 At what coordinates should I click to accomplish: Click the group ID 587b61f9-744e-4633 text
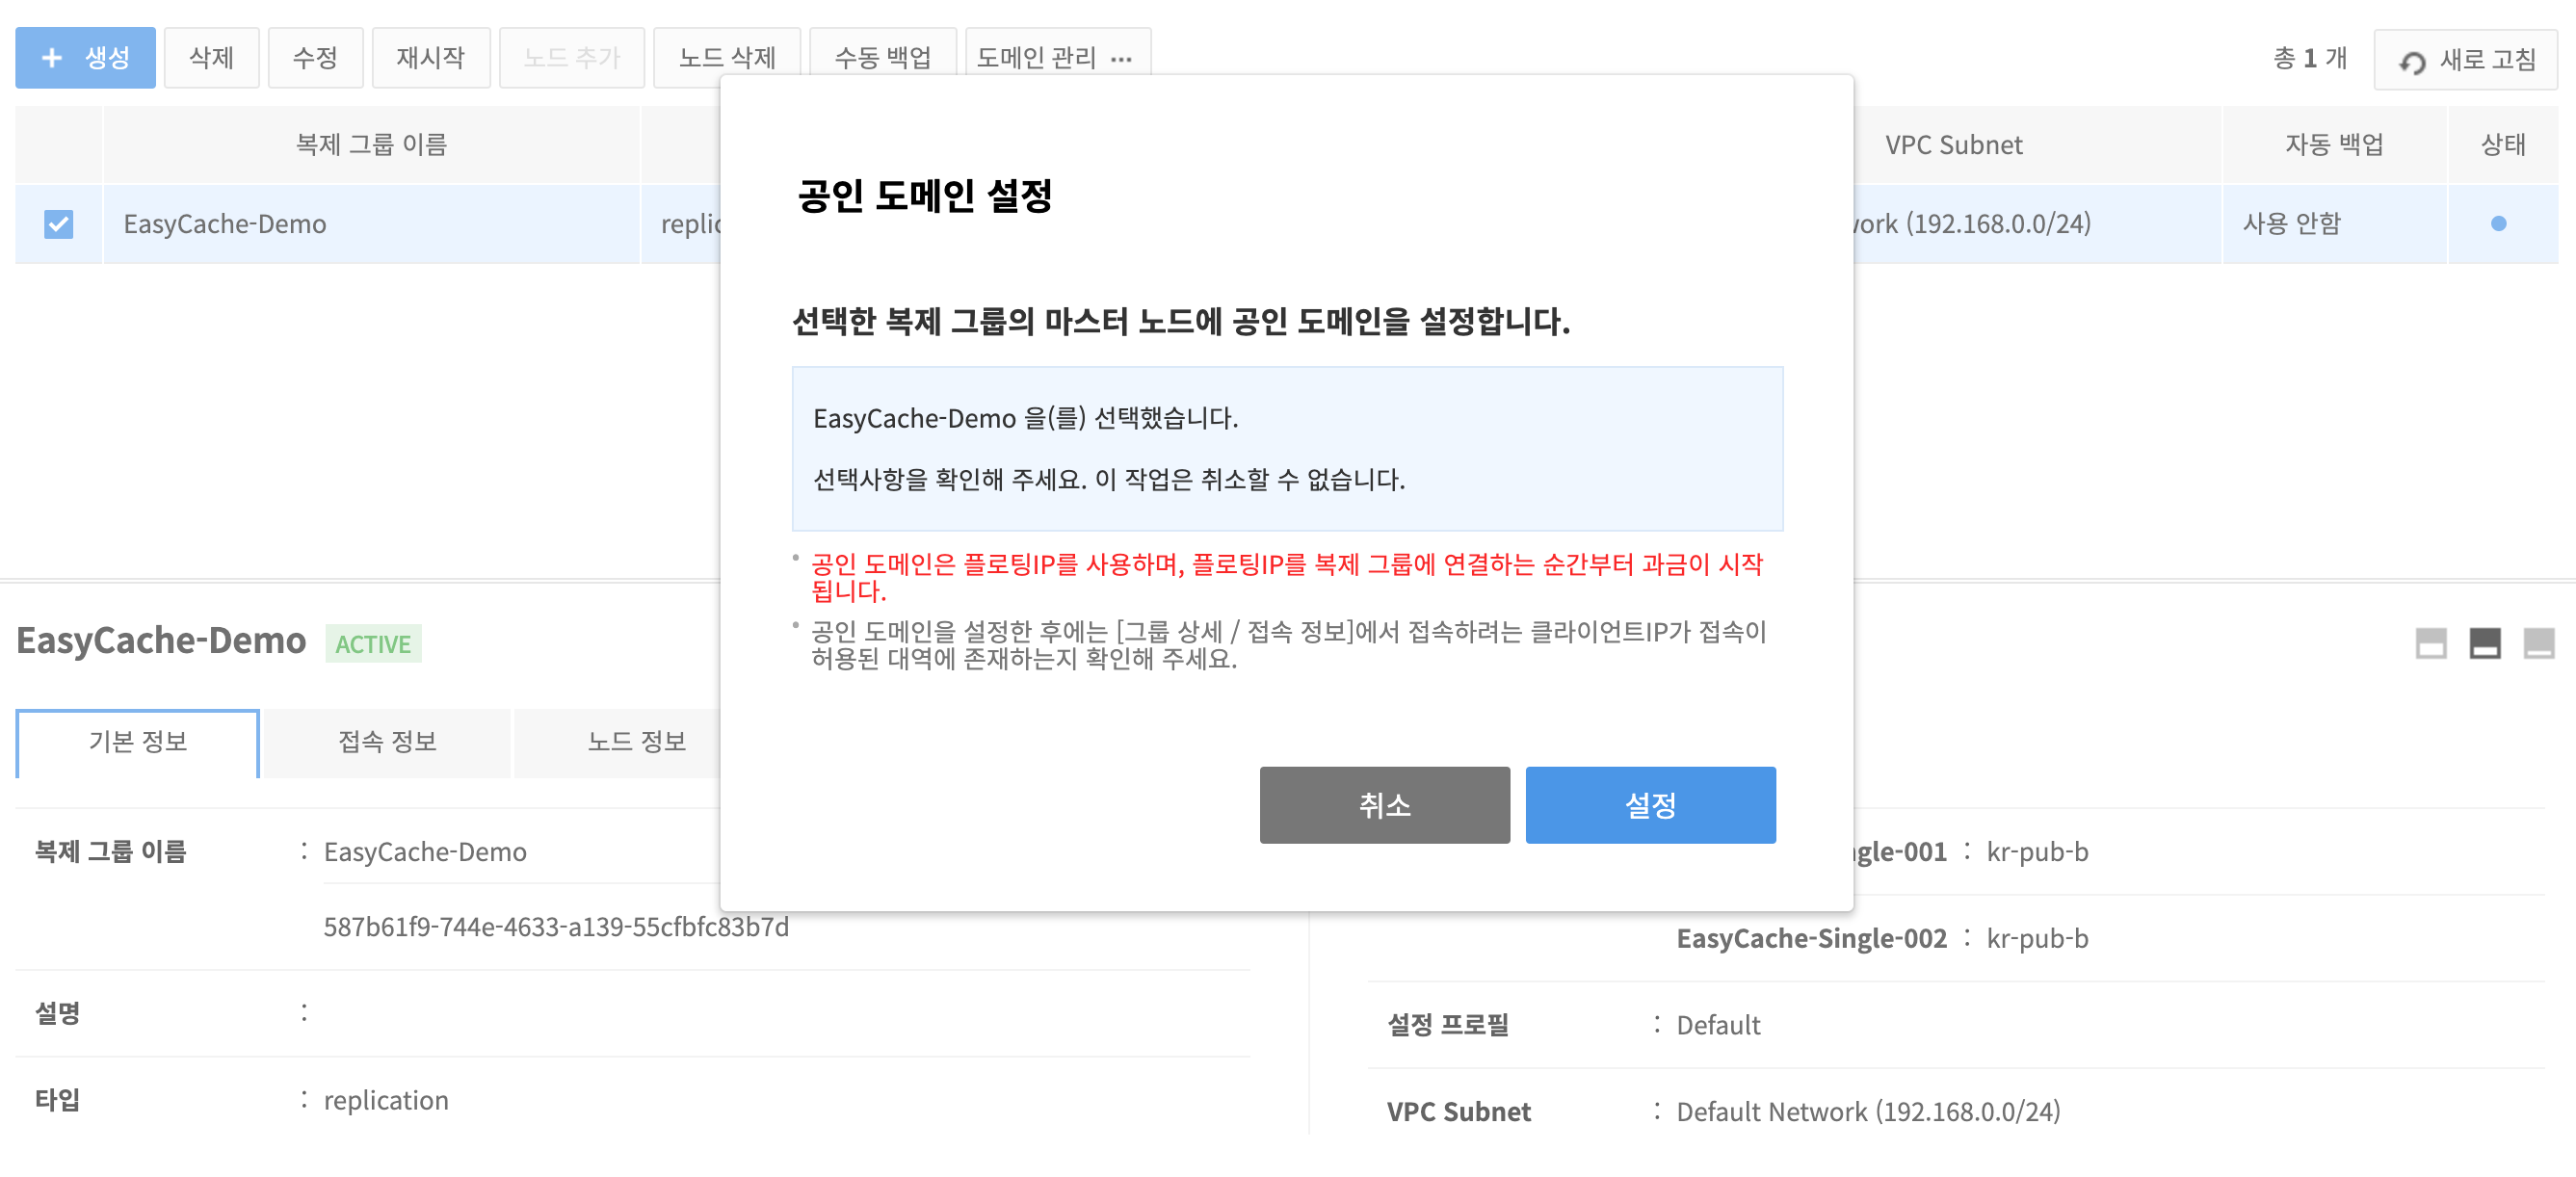click(x=556, y=927)
